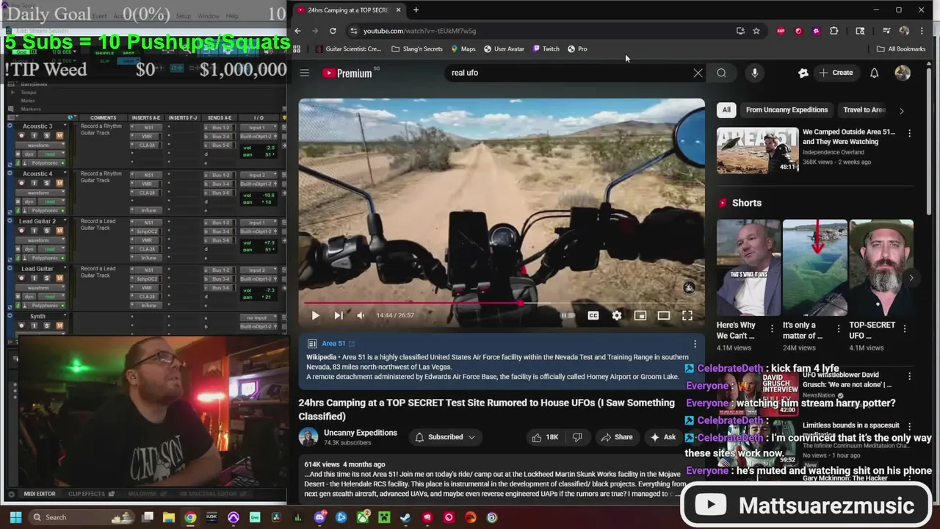Like the video thumbs up 18K
This screenshot has height=529, width=940.
point(545,437)
